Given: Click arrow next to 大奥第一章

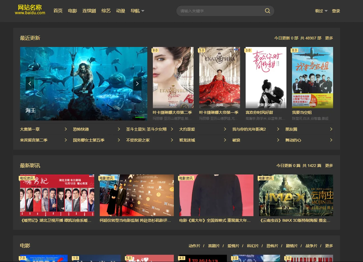Looking at the screenshot, I should 66,129.
